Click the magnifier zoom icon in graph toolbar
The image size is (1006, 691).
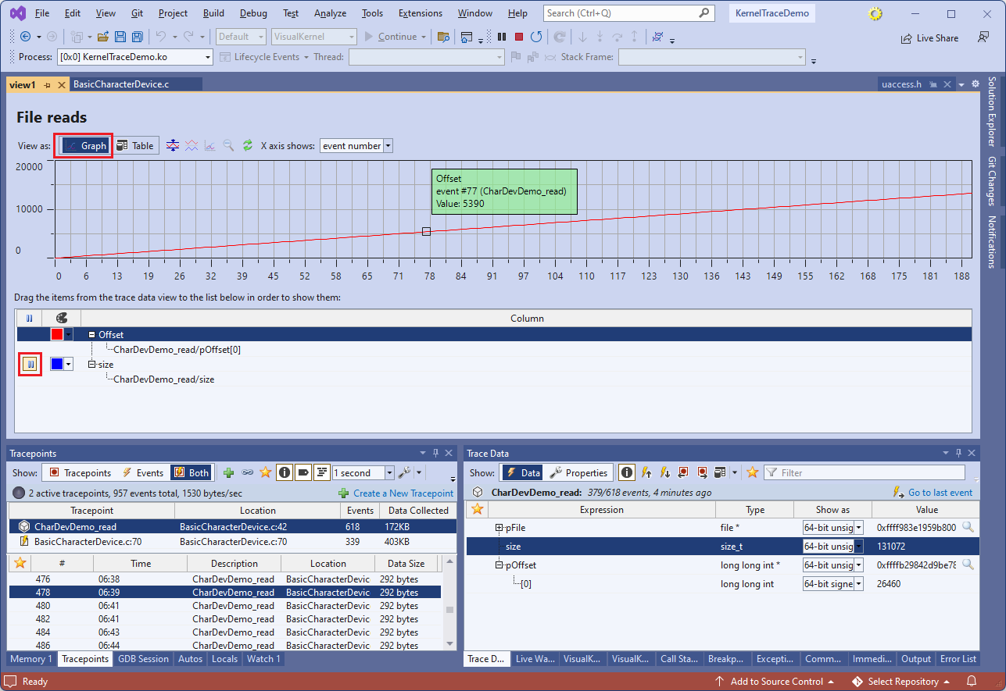[228, 146]
